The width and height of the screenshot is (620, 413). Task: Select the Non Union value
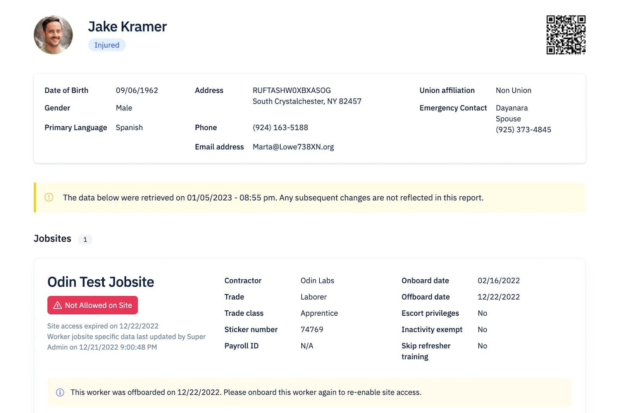513,90
